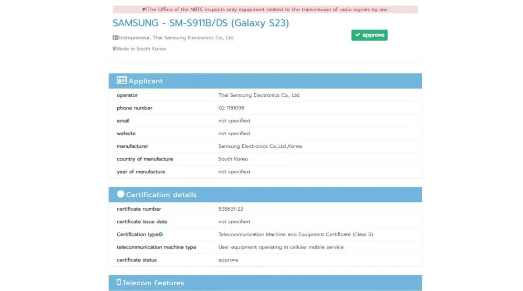Click the badge icon before Entrepreneur, Thai Samsung

115,38
